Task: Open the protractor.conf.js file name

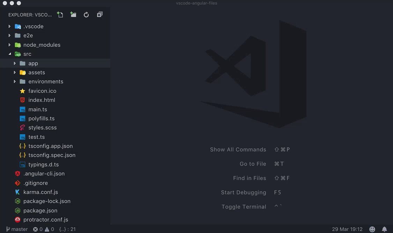Action: click(46, 220)
